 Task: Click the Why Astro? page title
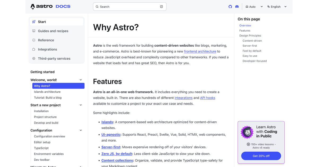click(x=116, y=27)
